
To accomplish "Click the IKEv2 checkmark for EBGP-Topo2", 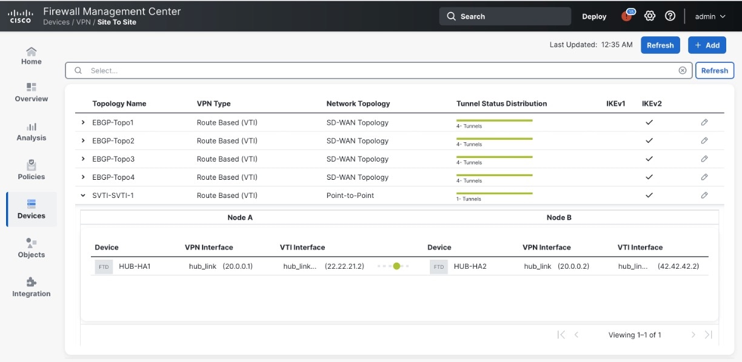I will (x=649, y=140).
